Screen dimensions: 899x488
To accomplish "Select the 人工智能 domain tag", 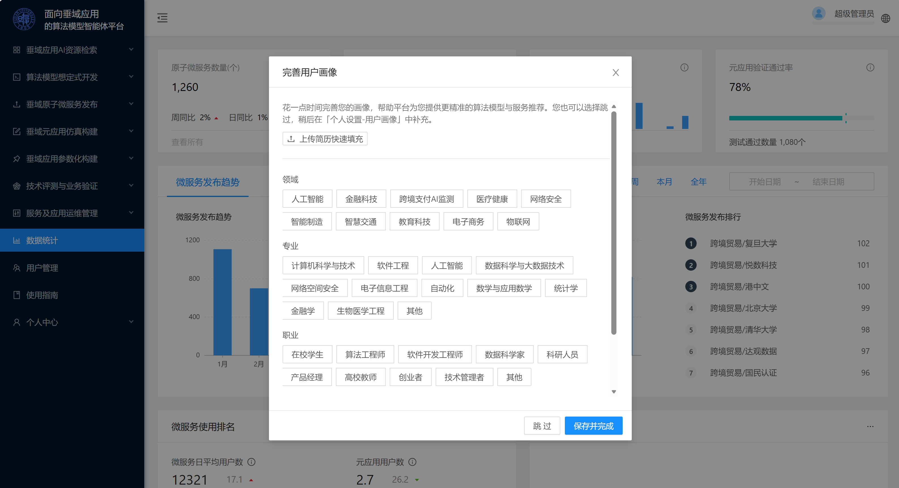I will click(x=307, y=199).
